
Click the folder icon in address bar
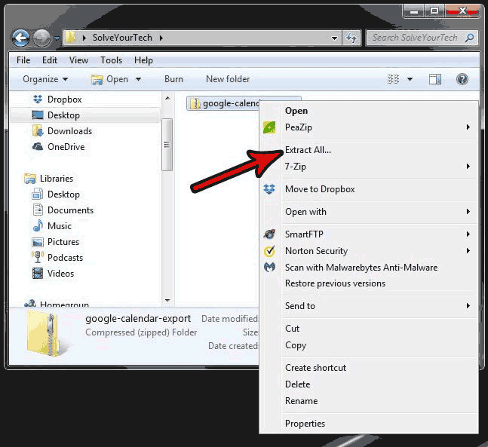point(70,38)
